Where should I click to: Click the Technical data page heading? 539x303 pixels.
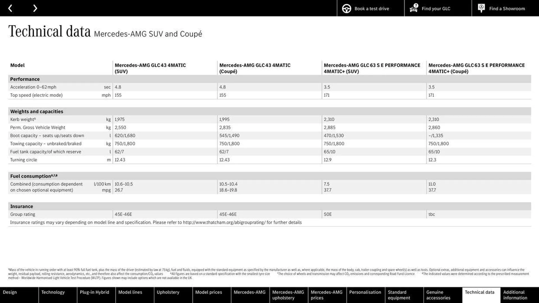pyautogui.click(x=50, y=31)
